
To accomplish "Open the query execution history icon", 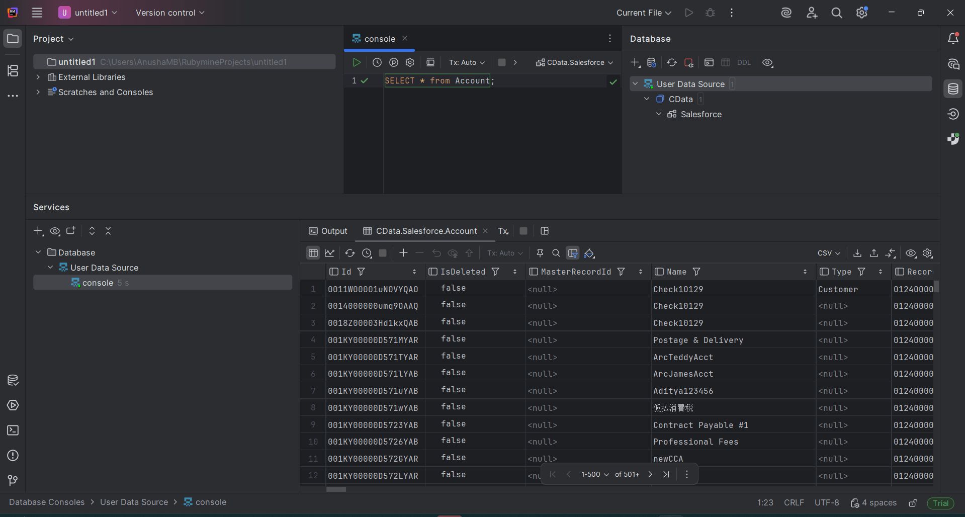I will [377, 62].
